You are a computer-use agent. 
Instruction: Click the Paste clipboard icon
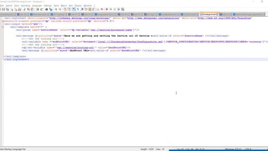(x=32, y=9)
